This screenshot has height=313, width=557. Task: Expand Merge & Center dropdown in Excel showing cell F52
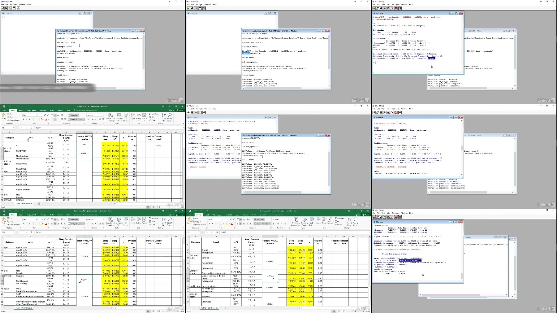coord(270,224)
